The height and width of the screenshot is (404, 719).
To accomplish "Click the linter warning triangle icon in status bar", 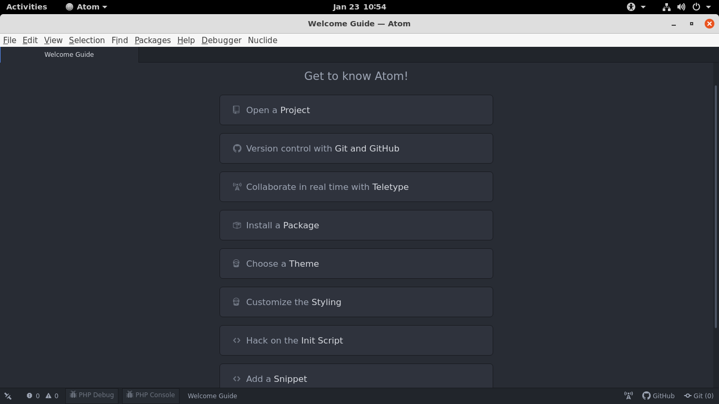I will [48, 396].
